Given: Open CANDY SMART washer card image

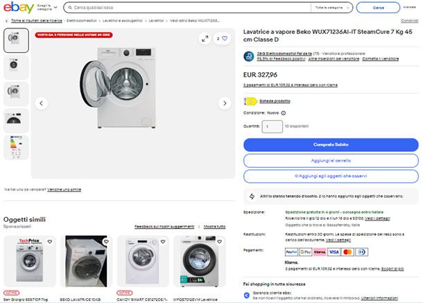Looking at the screenshot, I should click(143, 261).
